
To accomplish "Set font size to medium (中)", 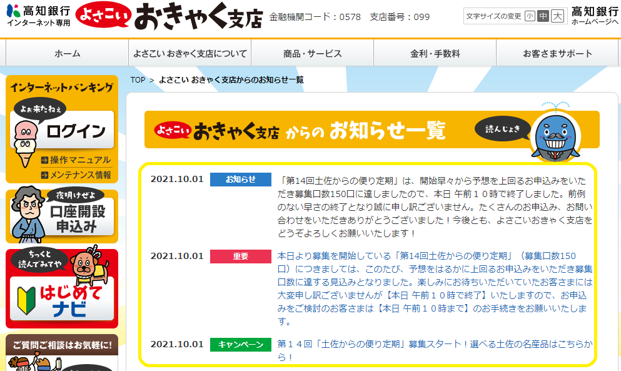I will point(543,16).
